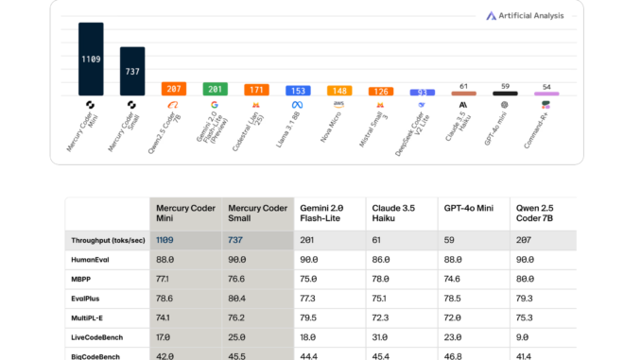The width and height of the screenshot is (641, 360).
Task: Click the Google logo under Gemini bar
Action: (215, 105)
